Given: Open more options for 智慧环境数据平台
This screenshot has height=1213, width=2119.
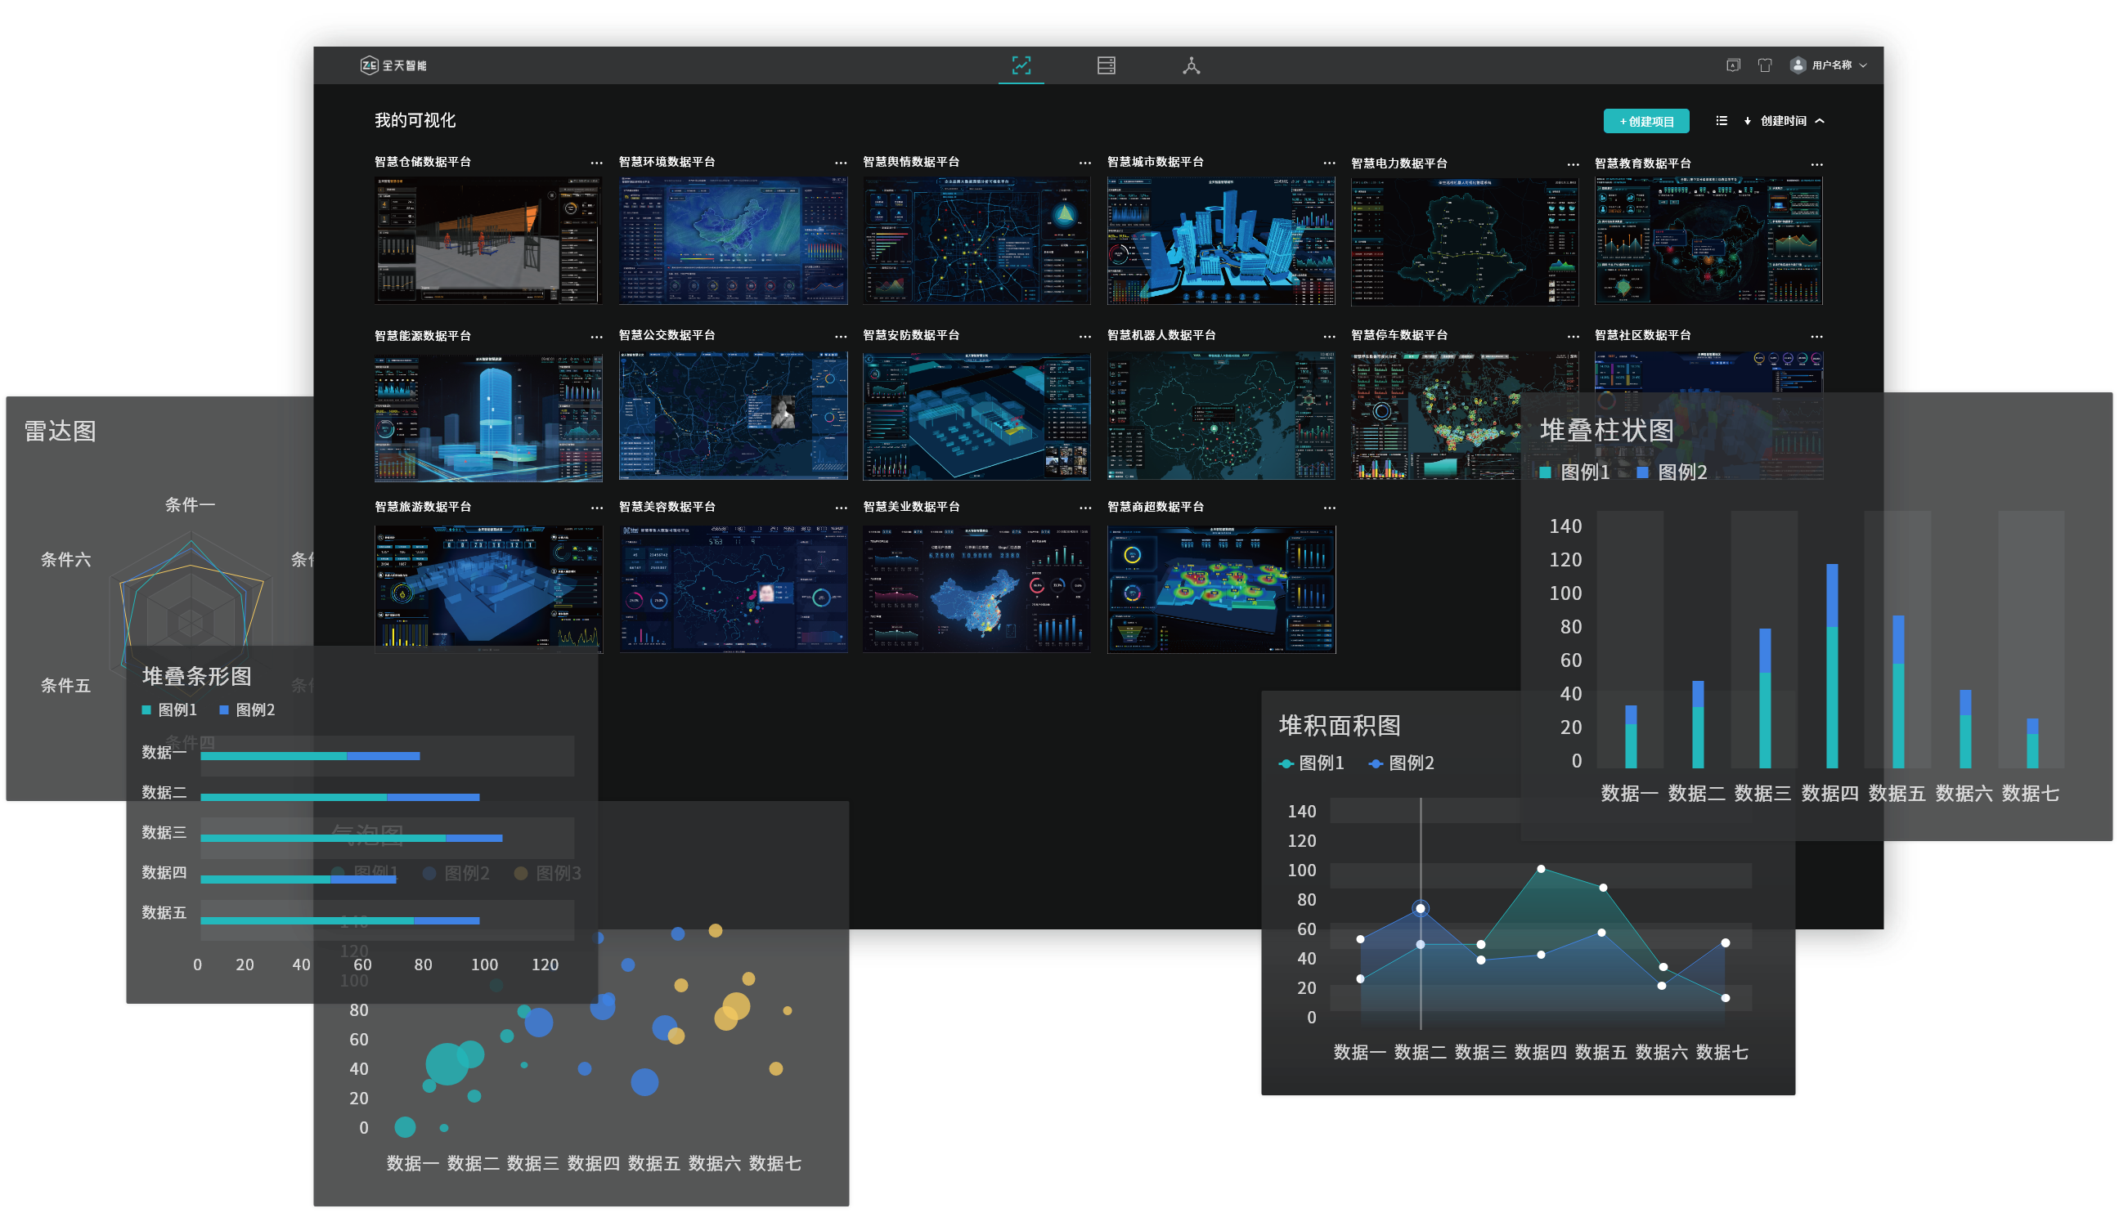Looking at the screenshot, I should point(840,163).
